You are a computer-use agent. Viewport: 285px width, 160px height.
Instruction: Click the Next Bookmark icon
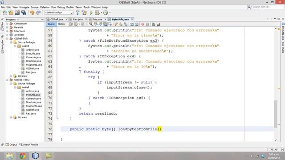[x=121, y=24]
